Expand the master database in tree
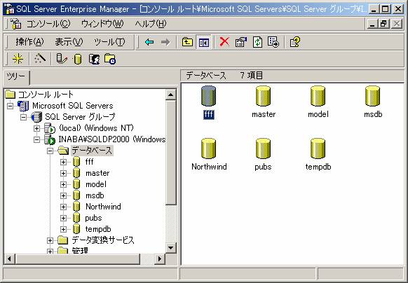This screenshot has width=408, height=283. (63, 173)
